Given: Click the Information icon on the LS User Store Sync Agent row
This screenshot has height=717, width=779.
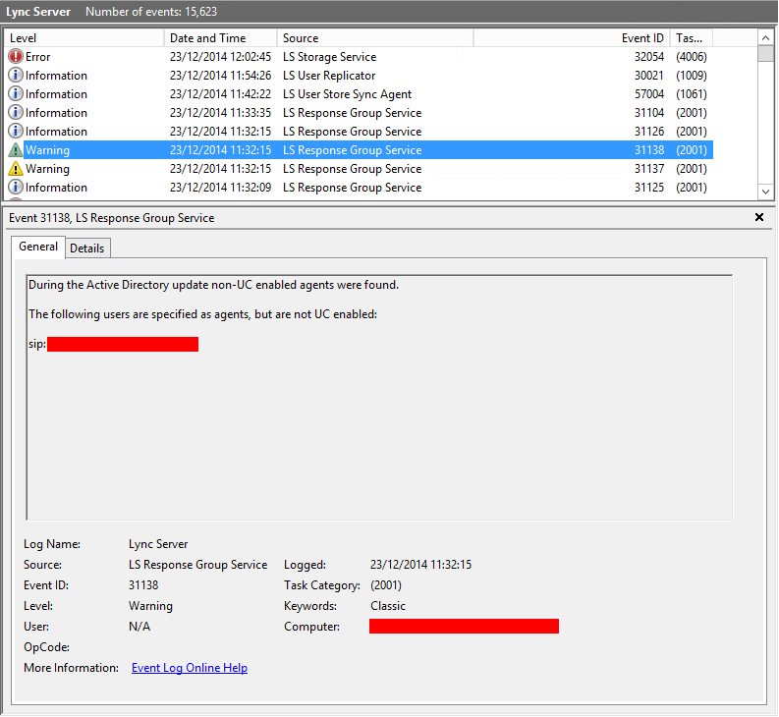Looking at the screenshot, I should (16, 94).
